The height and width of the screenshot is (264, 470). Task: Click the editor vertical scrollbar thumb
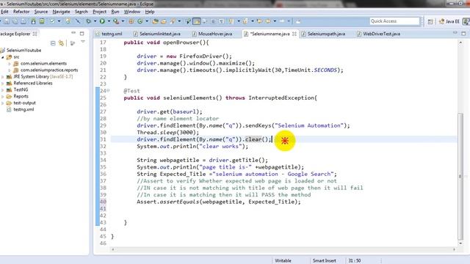(x=460, y=176)
